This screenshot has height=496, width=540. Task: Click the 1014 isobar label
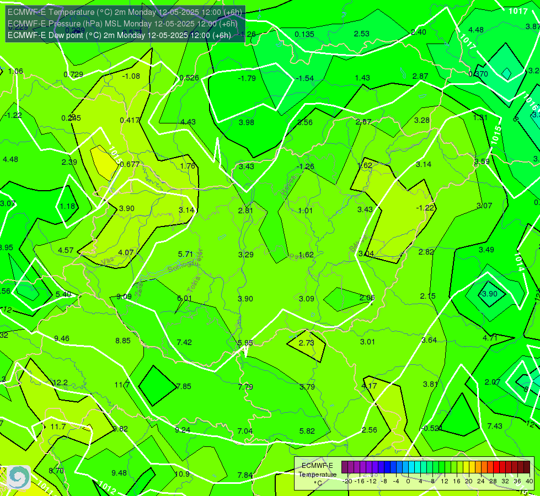(520, 262)
